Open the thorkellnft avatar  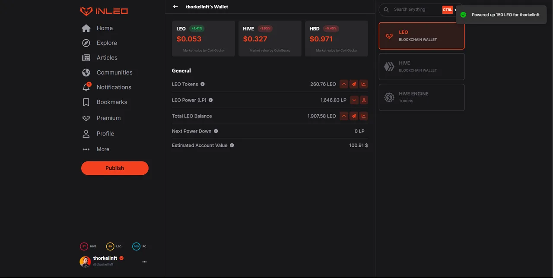point(85,262)
